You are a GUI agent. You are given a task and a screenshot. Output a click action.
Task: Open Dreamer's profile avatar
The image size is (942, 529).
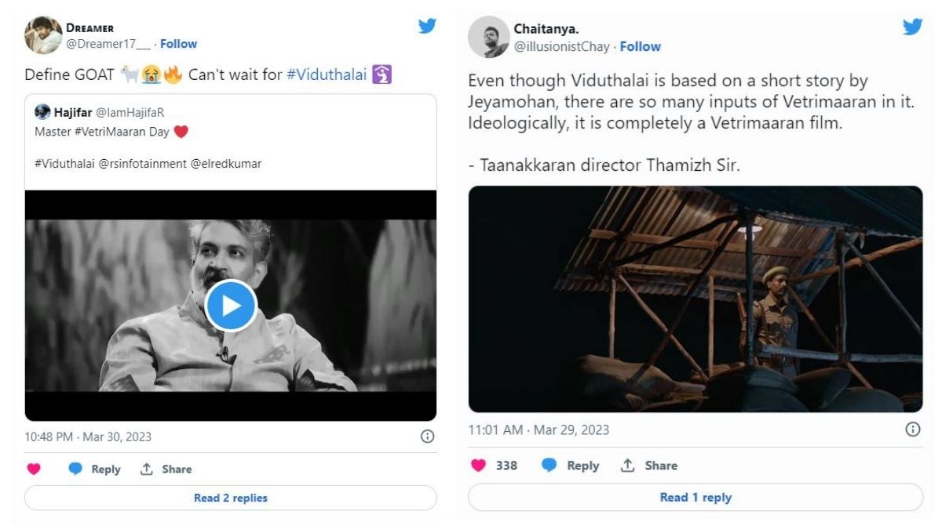43,35
